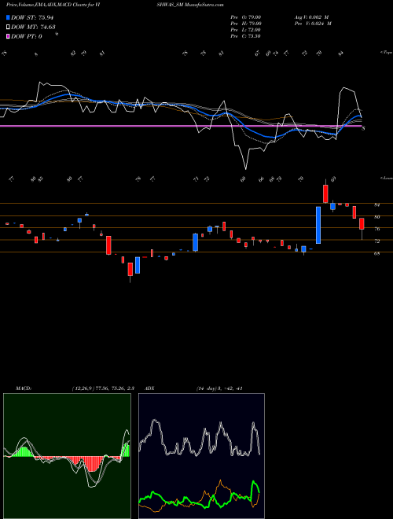The height and width of the screenshot is (519, 393).
Task: Click the last red candlestick on the chart
Action: (362, 224)
